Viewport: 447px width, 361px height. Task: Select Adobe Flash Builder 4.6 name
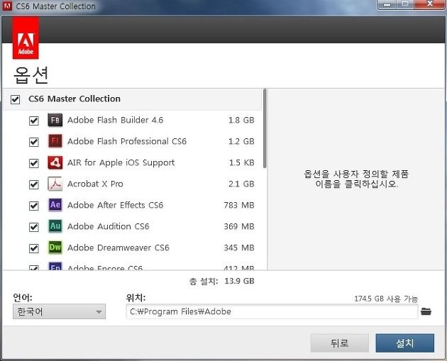pos(115,120)
